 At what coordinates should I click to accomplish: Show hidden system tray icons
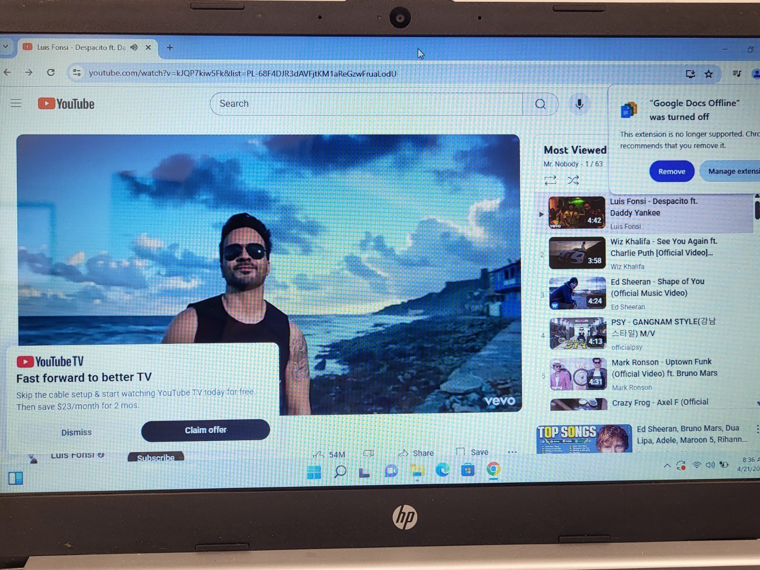[x=667, y=465]
